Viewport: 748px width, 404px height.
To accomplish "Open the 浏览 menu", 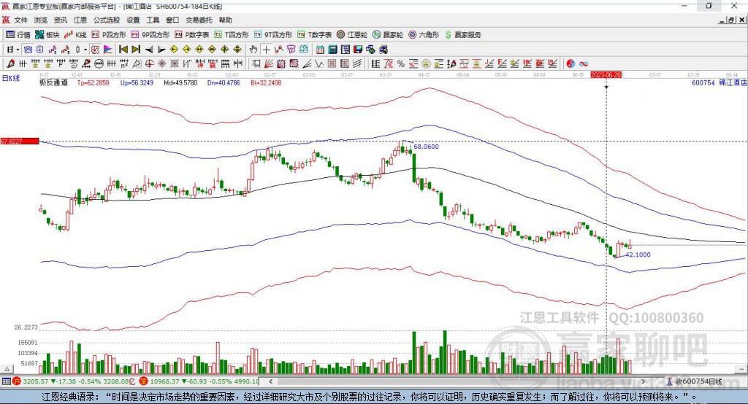I will [x=41, y=20].
